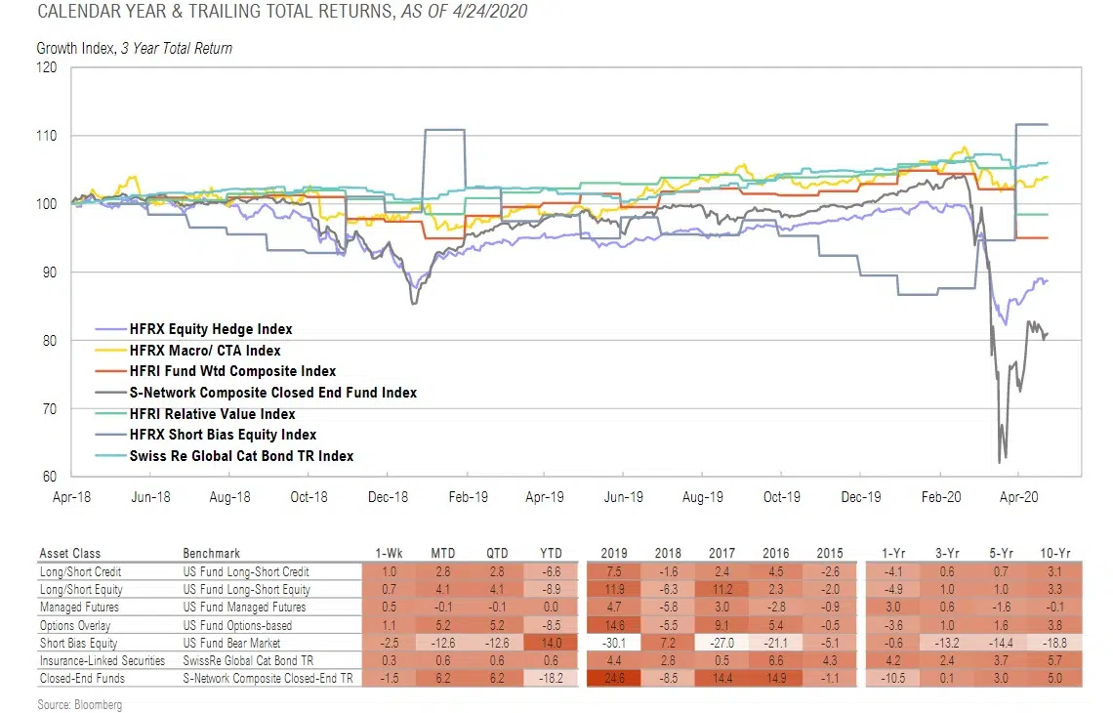Select the Long/Short Credit row label
Screen dimensions: 1113x713
tap(80, 571)
